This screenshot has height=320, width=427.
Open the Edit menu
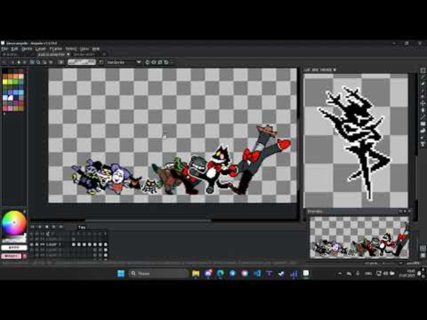(x=15, y=49)
